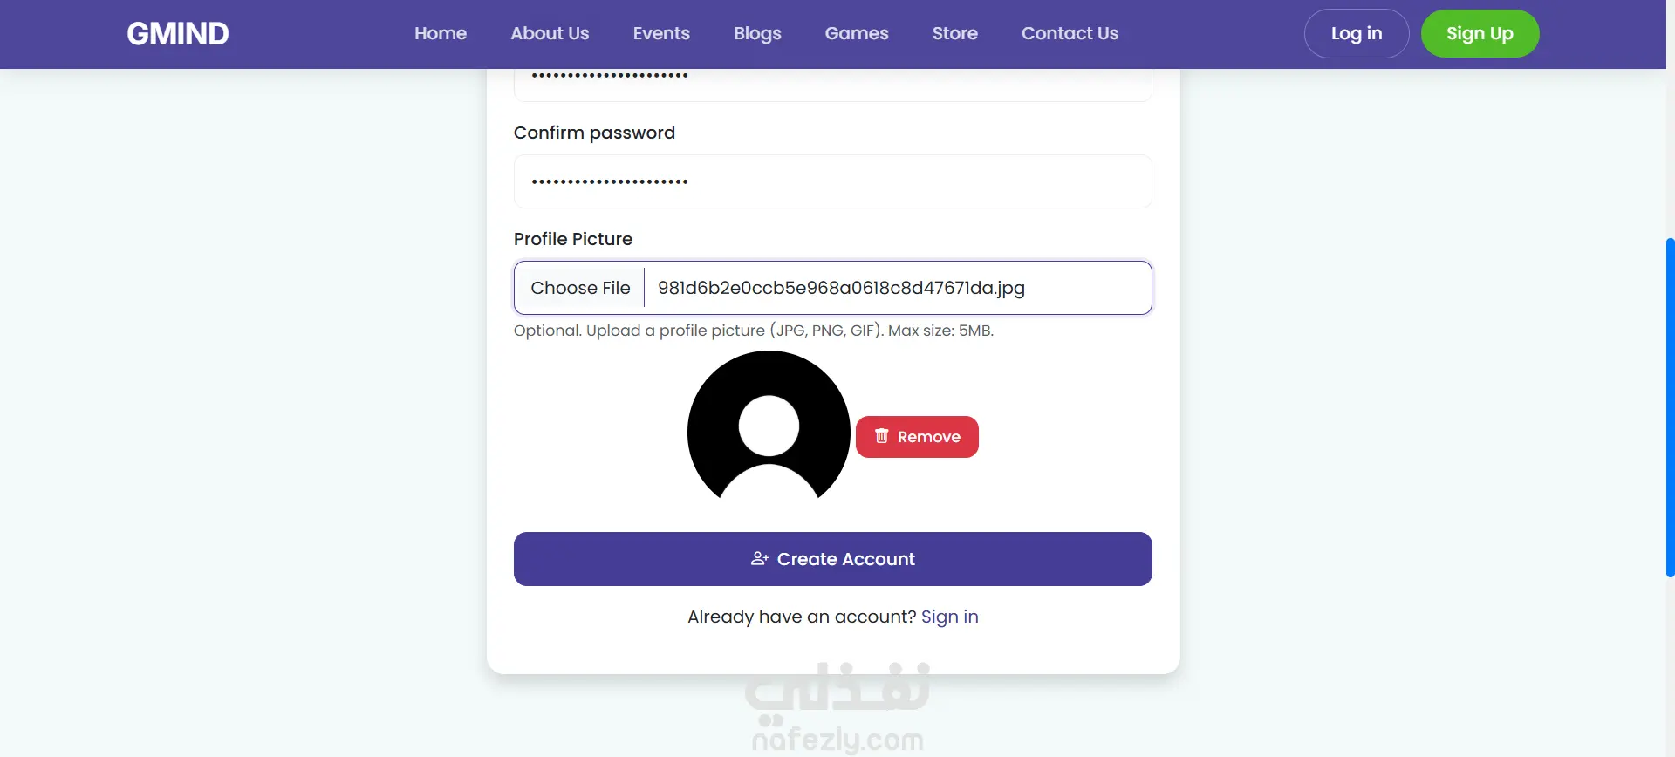The width and height of the screenshot is (1675, 757).
Task: Click the user-plus icon on Create Account
Action: (x=759, y=559)
